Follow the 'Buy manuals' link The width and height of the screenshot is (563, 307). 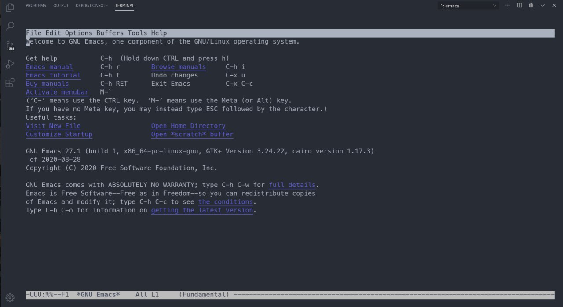click(x=48, y=84)
